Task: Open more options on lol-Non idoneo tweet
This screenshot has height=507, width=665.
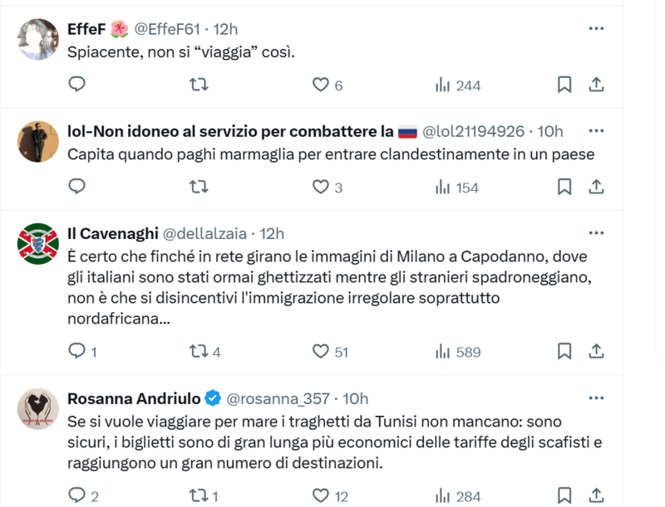Action: pyautogui.click(x=596, y=131)
